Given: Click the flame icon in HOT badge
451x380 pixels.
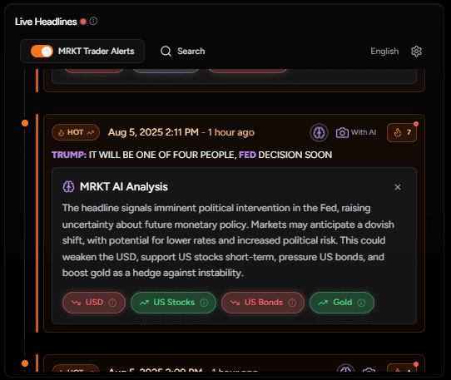Looking at the screenshot, I should pos(61,132).
